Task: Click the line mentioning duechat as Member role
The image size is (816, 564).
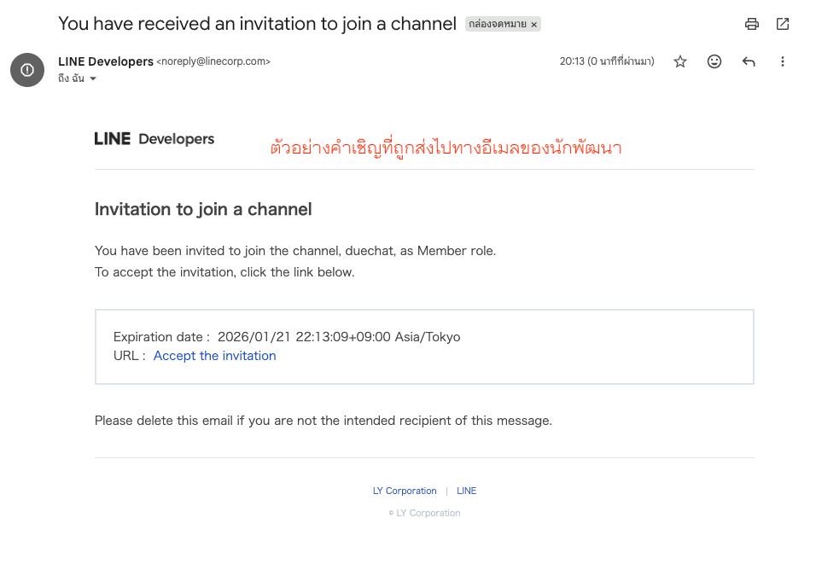Action: click(295, 251)
